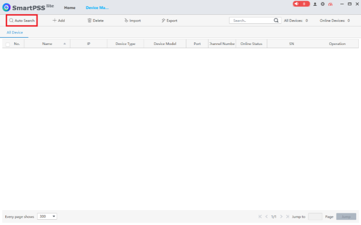Open the red alarm notification indicator
The image size is (361, 225).
click(301, 4)
